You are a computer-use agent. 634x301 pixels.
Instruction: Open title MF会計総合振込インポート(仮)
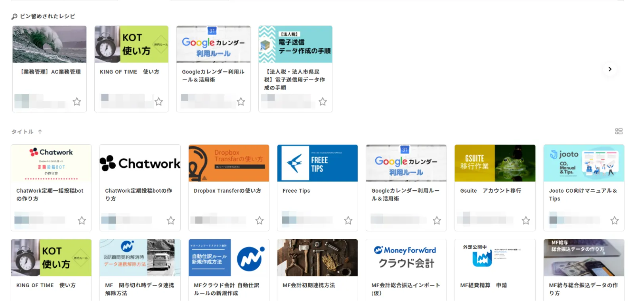pos(406,289)
